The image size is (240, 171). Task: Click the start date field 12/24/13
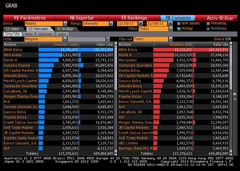127,24
